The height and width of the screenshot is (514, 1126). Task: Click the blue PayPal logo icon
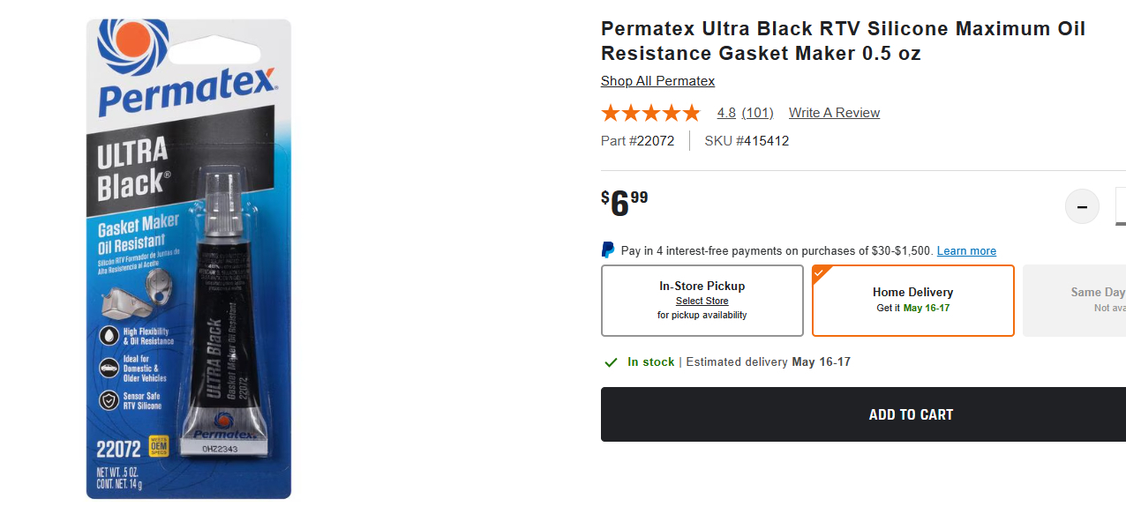pyautogui.click(x=608, y=250)
